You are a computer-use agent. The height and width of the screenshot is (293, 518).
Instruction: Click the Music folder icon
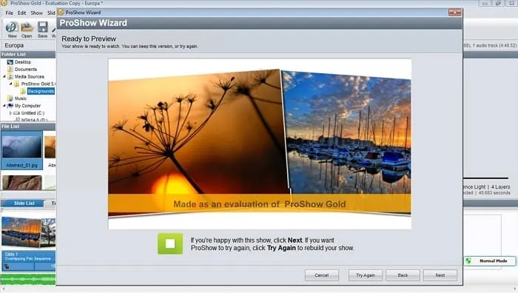pos(10,98)
